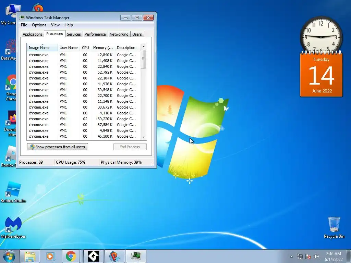This screenshot has width=351, height=263.
Task: Minimize the Task Manager window
Action: pyautogui.click(x=125, y=18)
